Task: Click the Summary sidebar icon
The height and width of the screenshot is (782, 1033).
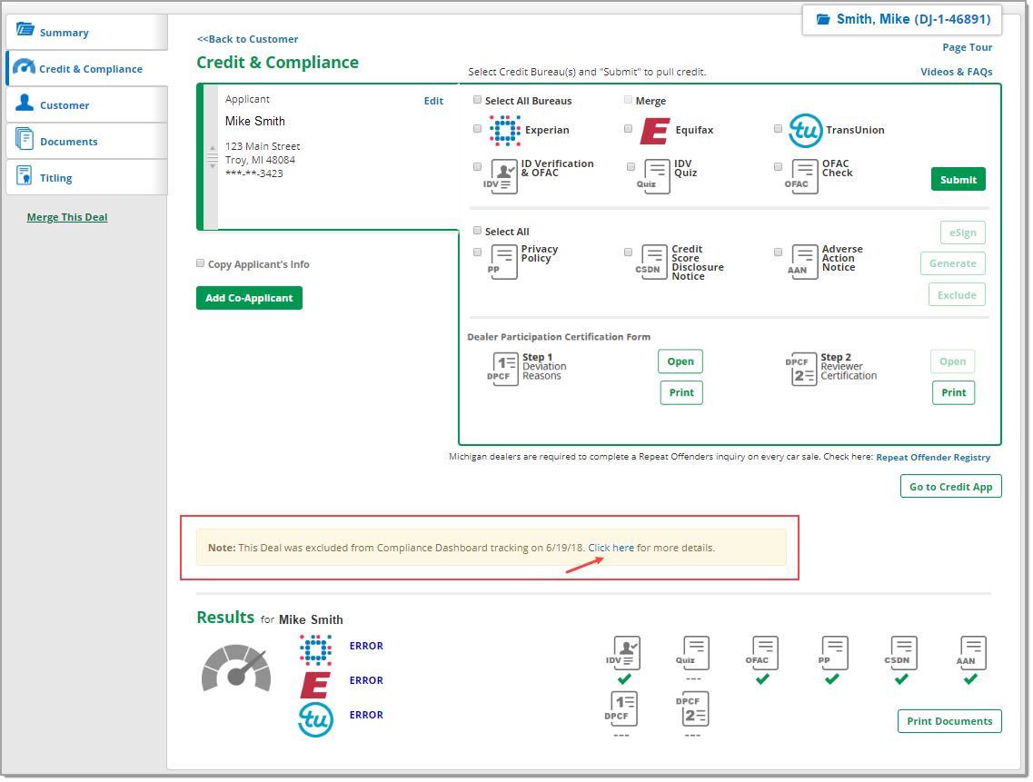Action: tap(25, 30)
